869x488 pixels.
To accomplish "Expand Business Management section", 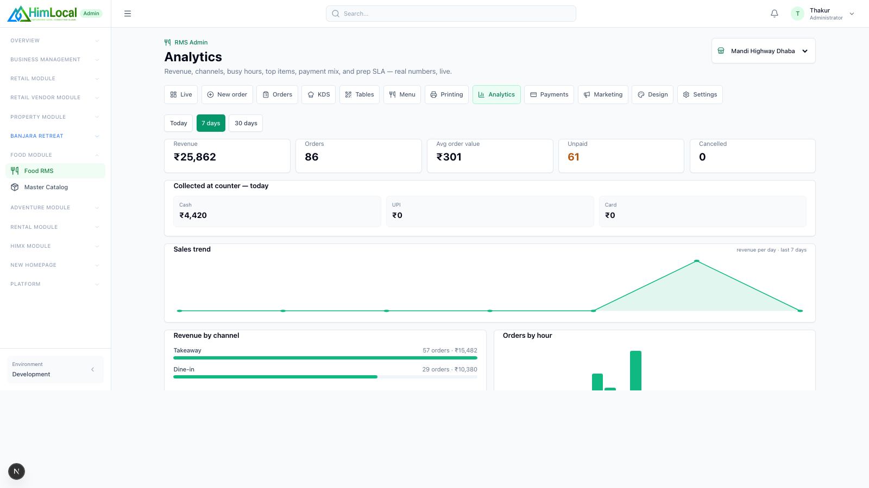I will (x=55, y=60).
